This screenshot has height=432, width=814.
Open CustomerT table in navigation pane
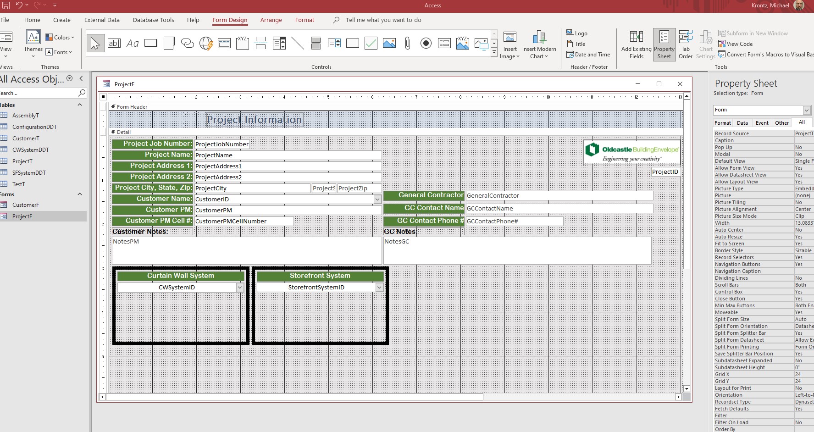[26, 138]
